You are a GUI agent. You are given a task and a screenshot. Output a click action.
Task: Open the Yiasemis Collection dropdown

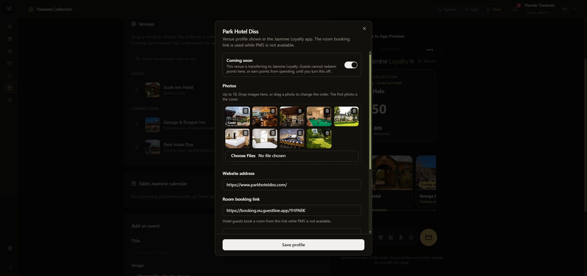[54, 9]
